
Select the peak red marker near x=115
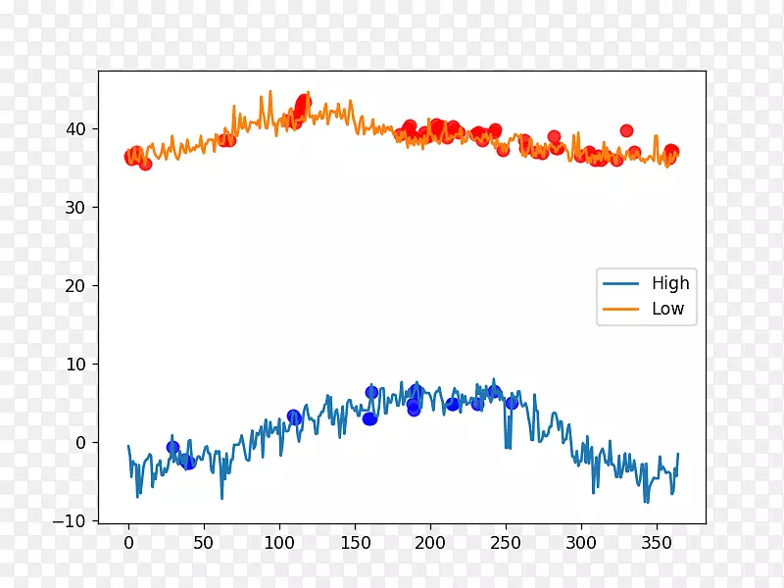click(302, 103)
